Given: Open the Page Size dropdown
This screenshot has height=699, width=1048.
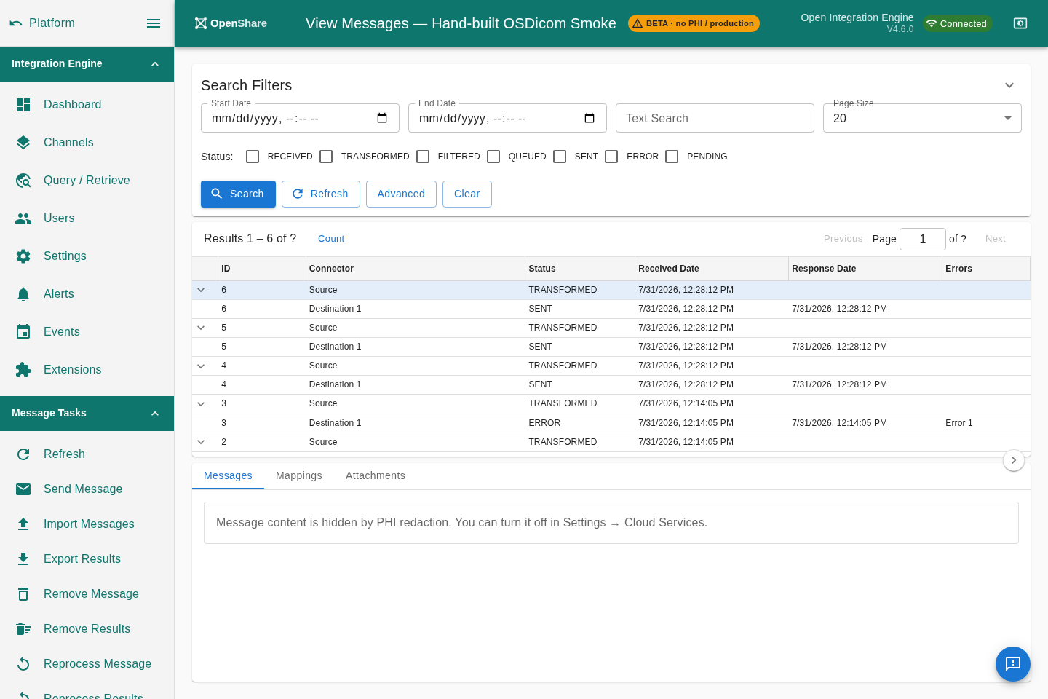Looking at the screenshot, I should pos(922,118).
